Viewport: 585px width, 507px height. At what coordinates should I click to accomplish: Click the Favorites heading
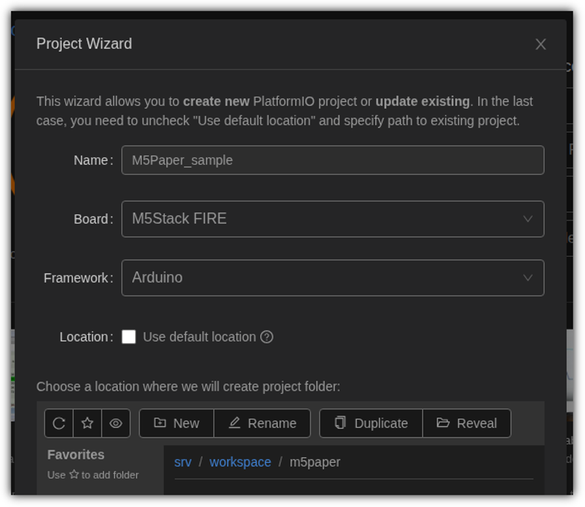point(76,454)
